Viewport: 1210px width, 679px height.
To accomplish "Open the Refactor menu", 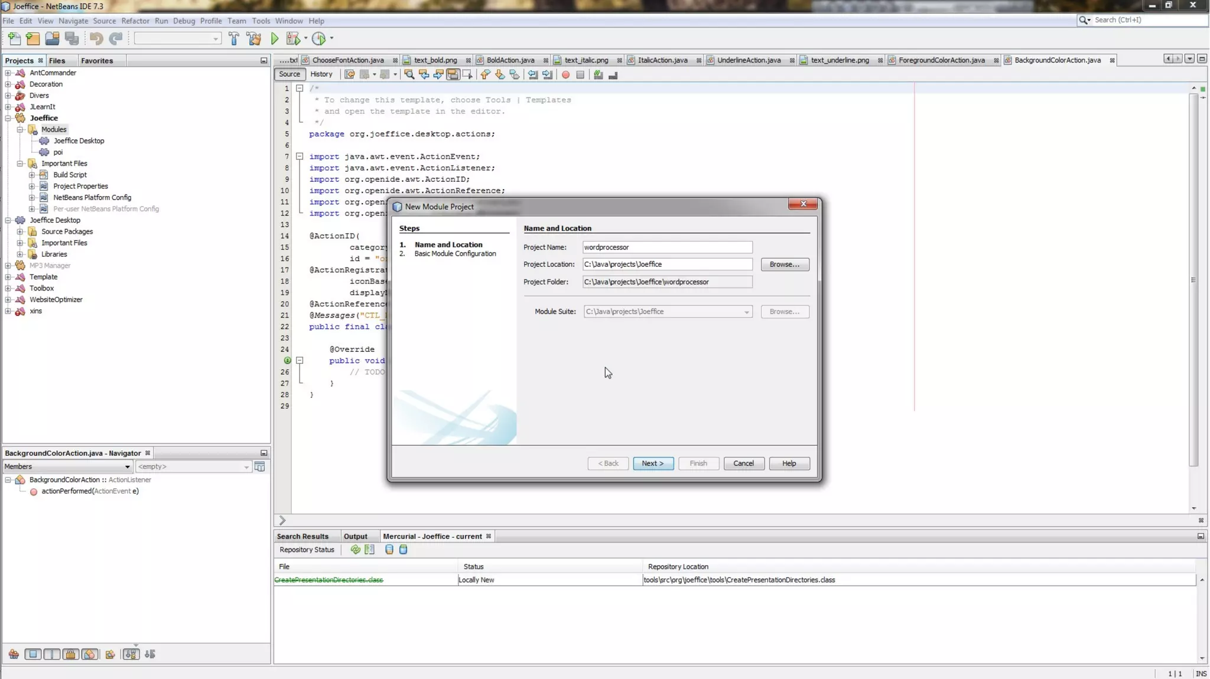I will point(135,21).
